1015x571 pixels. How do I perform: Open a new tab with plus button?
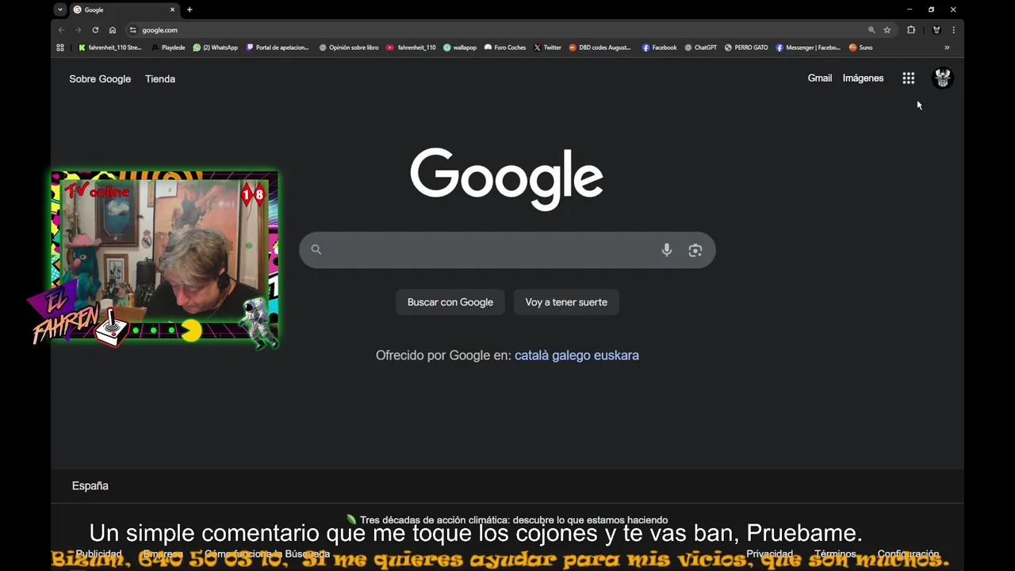pos(190,10)
